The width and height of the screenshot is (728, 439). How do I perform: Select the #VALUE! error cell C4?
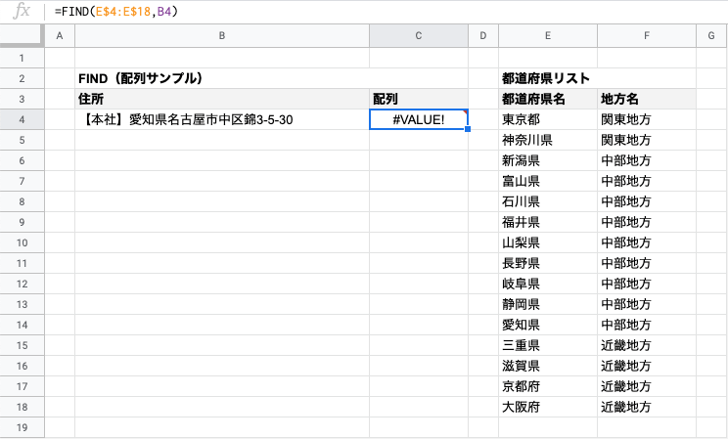coord(418,119)
